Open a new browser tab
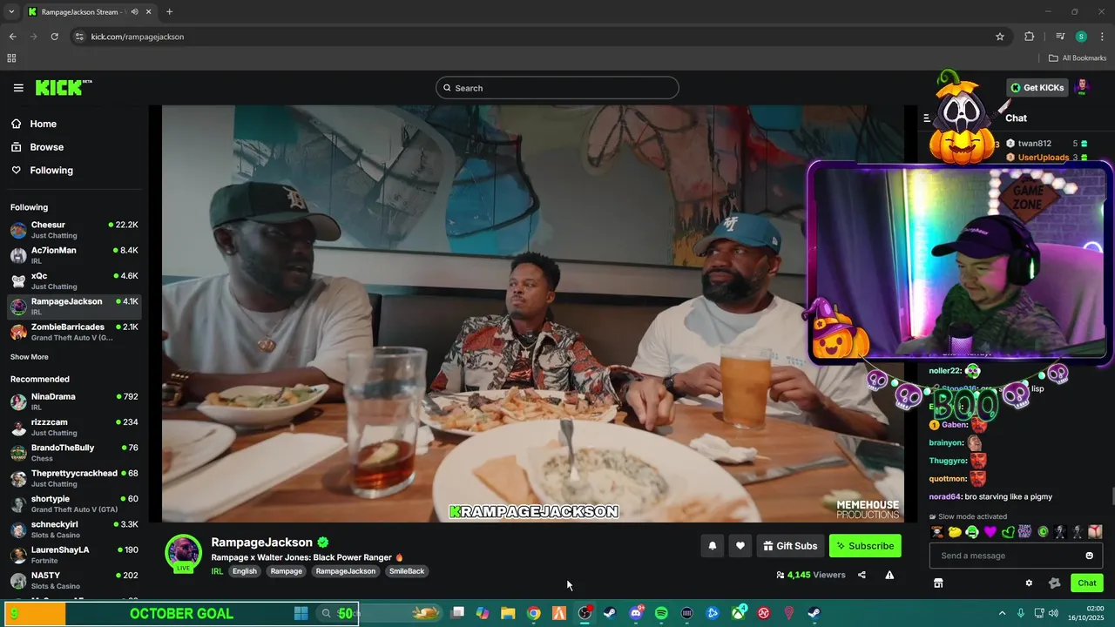The image size is (1115, 627). coord(169,12)
